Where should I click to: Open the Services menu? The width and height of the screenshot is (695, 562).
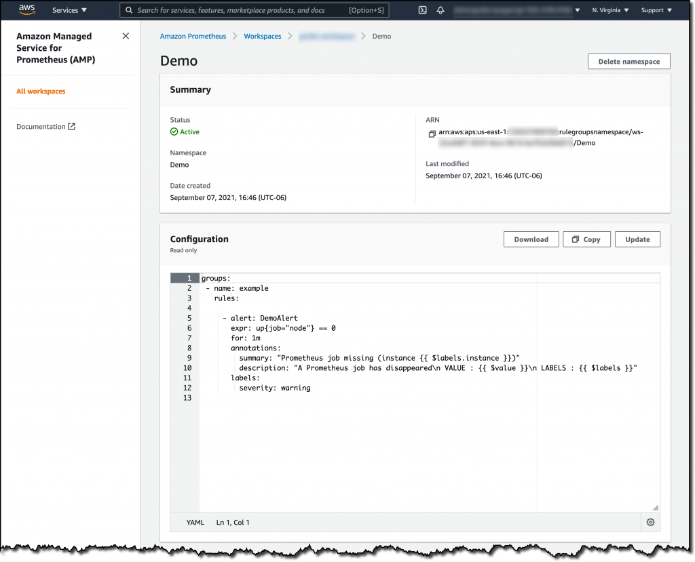pos(70,10)
